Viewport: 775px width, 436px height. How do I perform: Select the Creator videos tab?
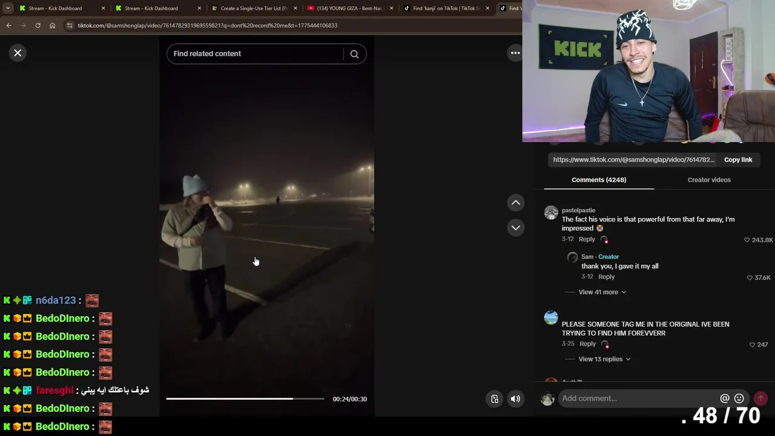click(709, 180)
